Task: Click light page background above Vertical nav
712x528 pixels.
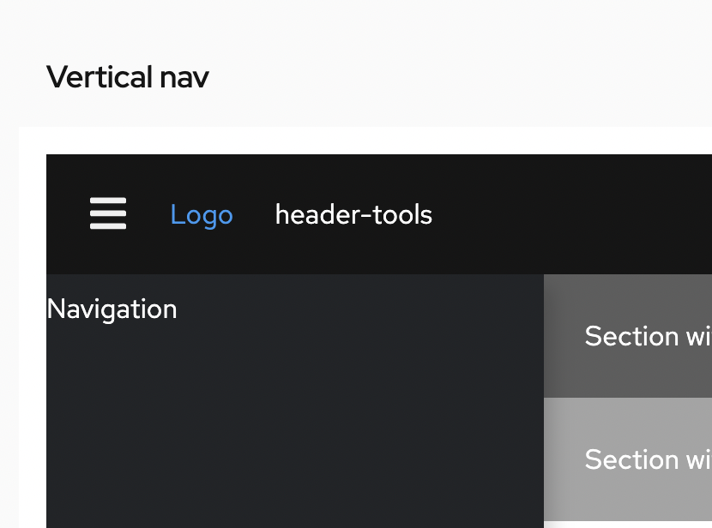Action: 343,26
